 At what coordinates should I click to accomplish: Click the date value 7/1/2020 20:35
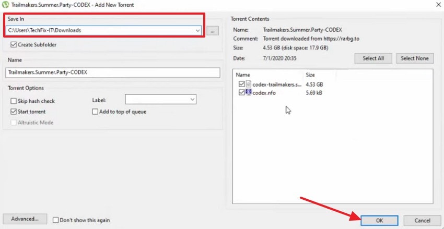tap(280, 58)
